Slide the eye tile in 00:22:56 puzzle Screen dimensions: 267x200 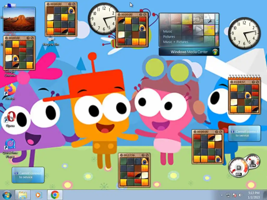145,161
